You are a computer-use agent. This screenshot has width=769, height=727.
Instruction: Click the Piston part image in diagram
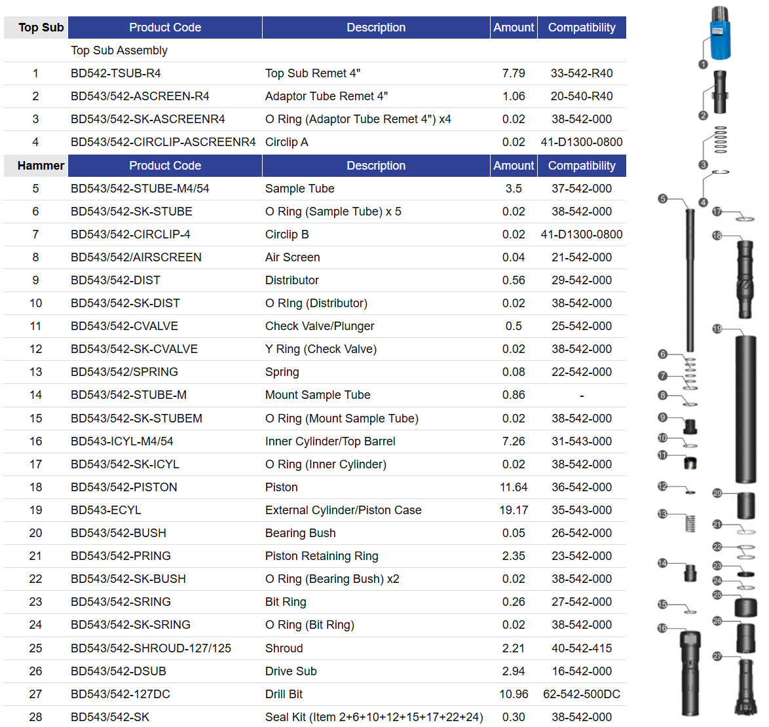click(x=745, y=280)
